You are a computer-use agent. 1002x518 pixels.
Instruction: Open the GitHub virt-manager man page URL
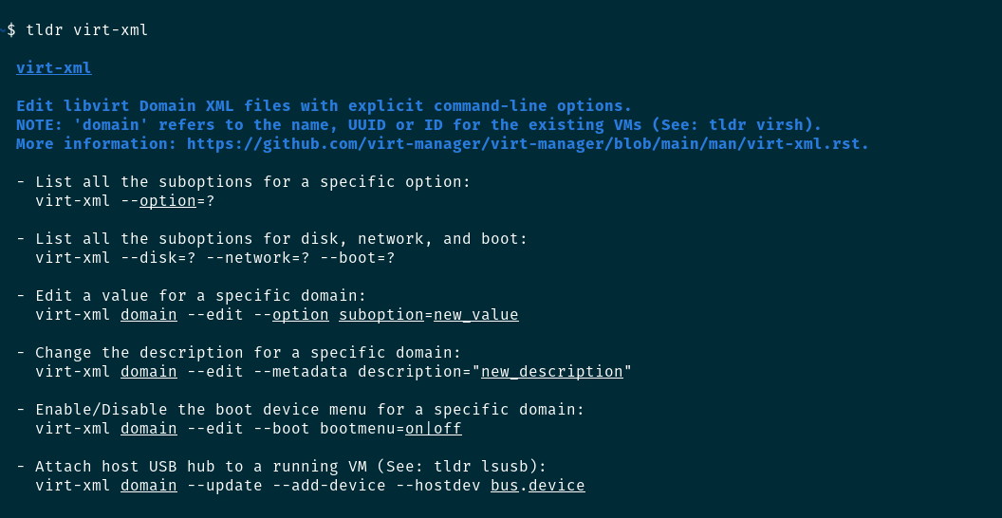coord(528,144)
